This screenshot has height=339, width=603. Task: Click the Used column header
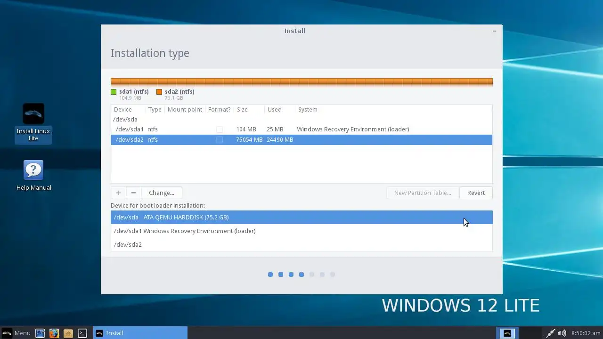(280, 109)
